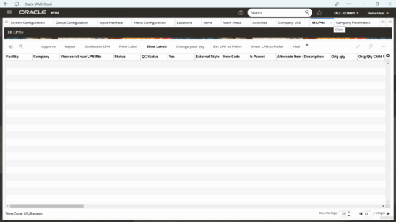Open the three-dot options at toolbar right
Image resolution: width=396 pixels, height=222 pixels.
[384, 47]
